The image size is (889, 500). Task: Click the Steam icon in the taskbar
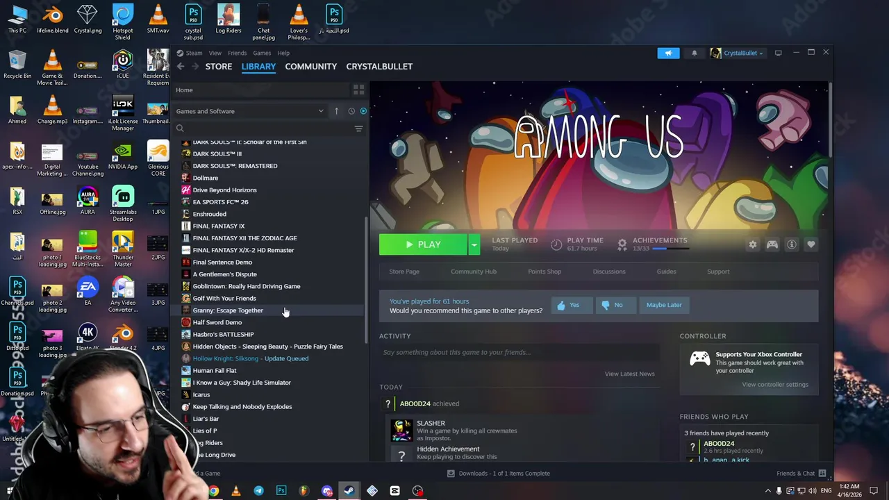click(349, 491)
